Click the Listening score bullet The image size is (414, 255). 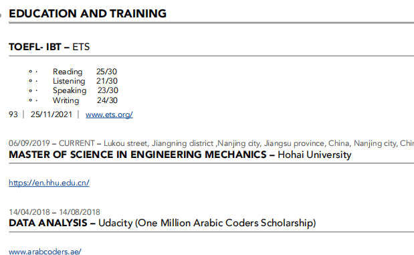(x=30, y=81)
